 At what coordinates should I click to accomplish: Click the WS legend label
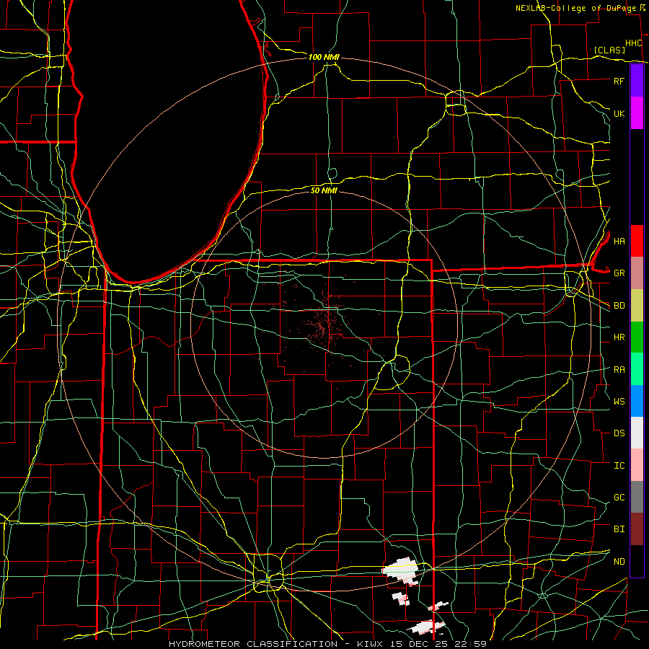(619, 401)
